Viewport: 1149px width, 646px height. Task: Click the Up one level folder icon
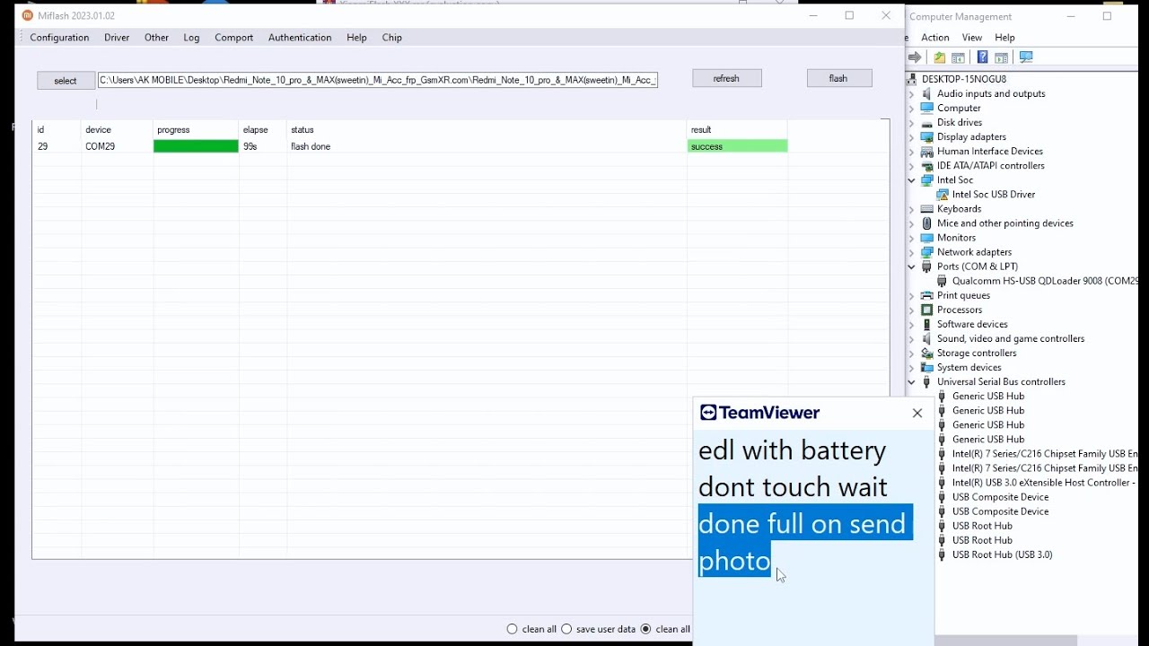[x=939, y=57]
